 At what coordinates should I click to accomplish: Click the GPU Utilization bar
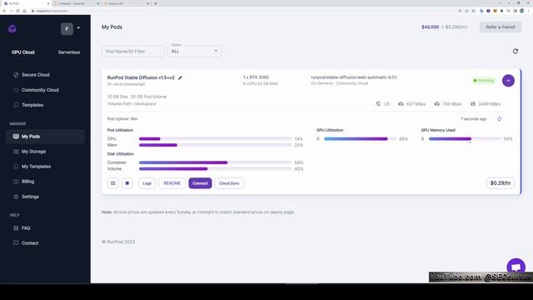pos(360,139)
